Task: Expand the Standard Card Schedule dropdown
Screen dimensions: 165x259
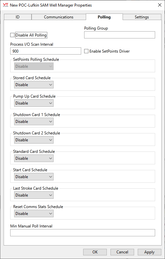Action: (x=34, y=158)
